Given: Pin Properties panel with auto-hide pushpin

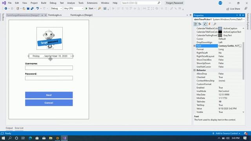Looking at the screenshot, I should 240,15.
